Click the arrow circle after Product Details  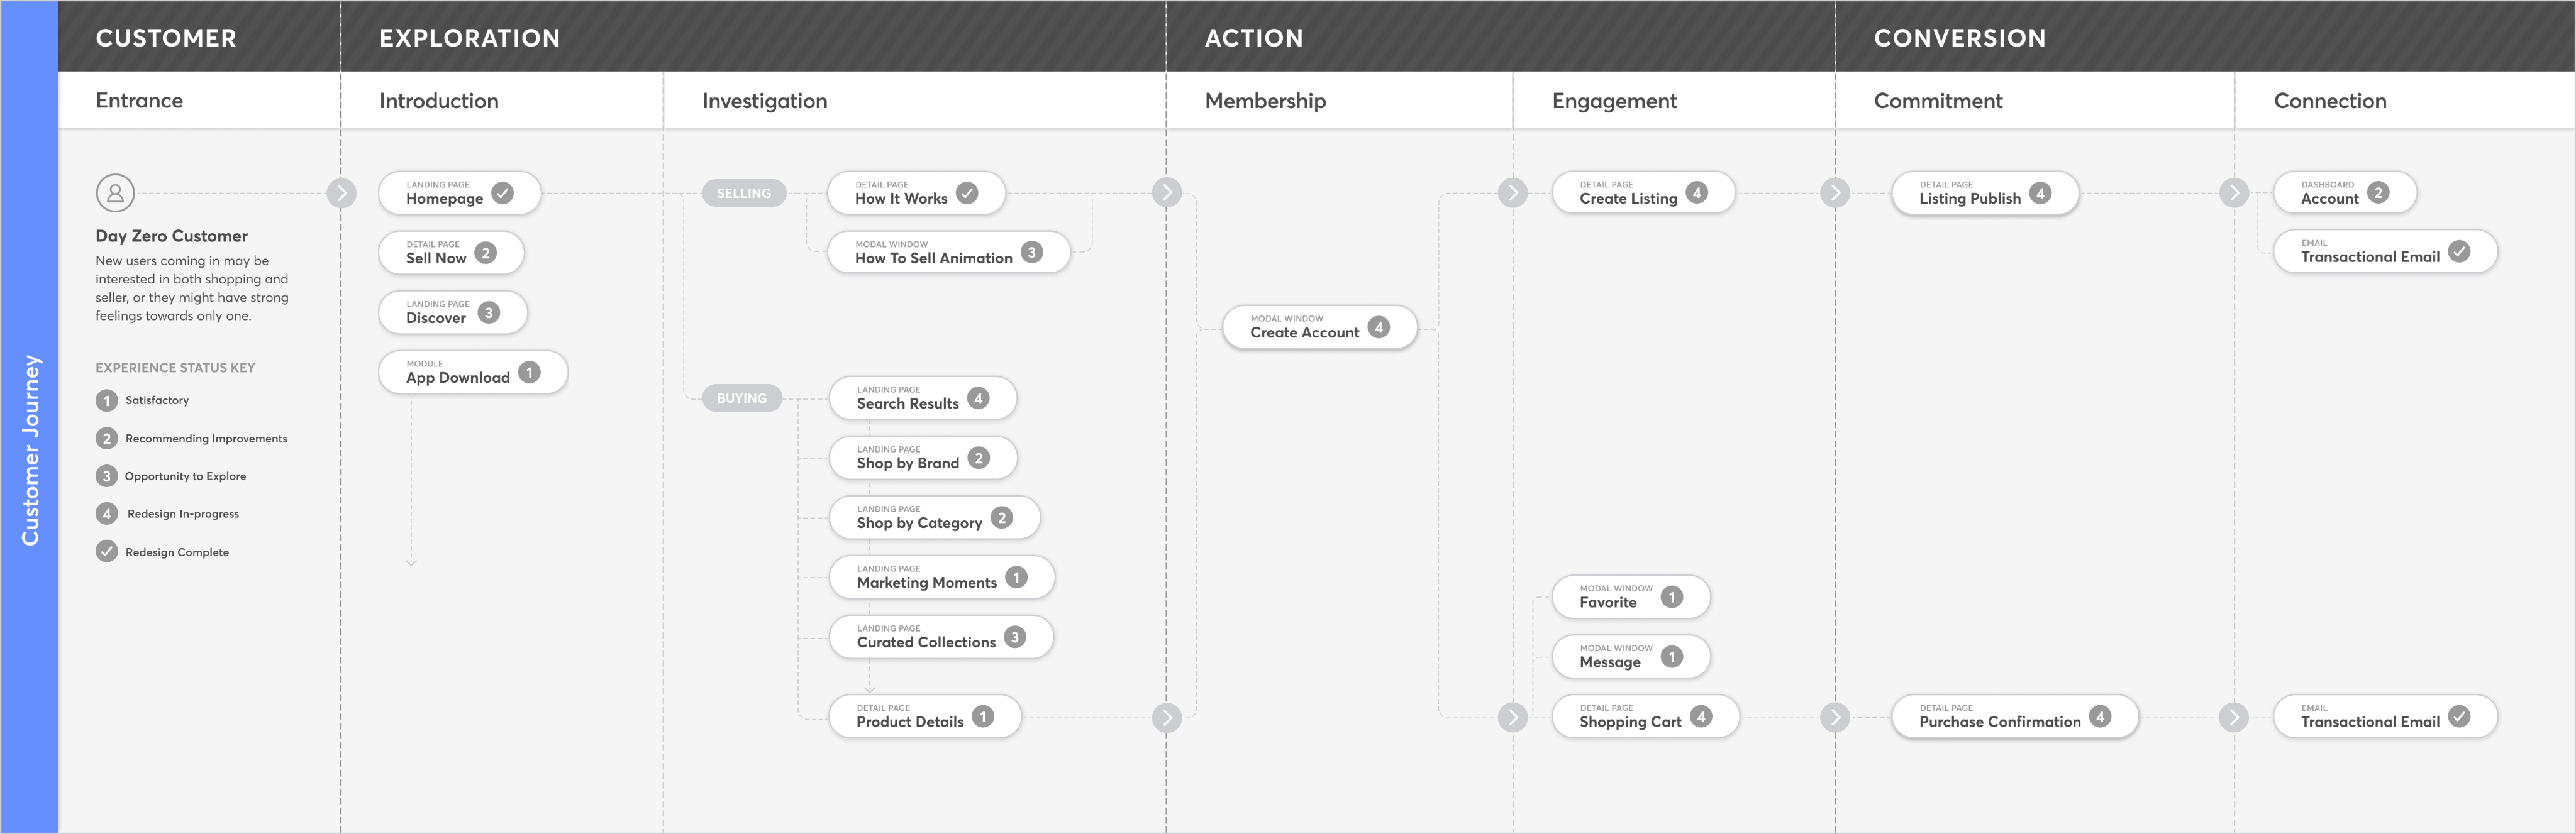(1166, 717)
